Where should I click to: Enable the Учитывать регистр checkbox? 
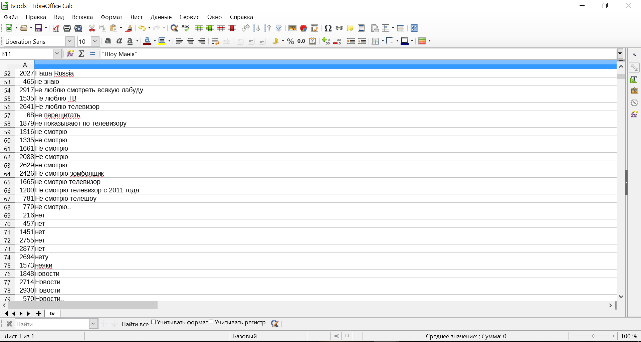[x=211, y=322]
